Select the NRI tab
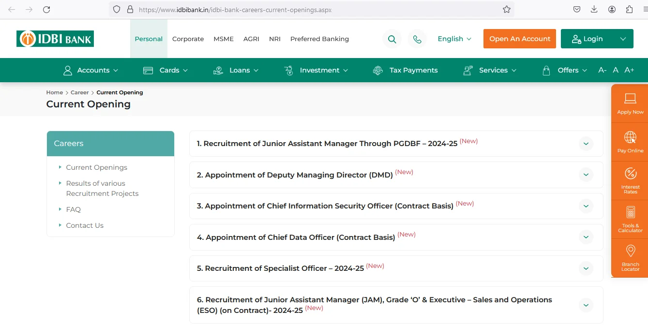 pyautogui.click(x=275, y=39)
